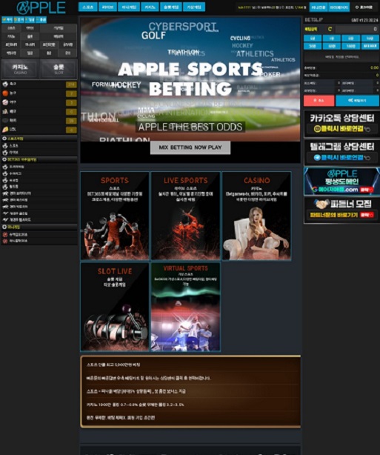Open the Telegram support center banner
Image resolution: width=380 pixels, height=455 pixels.
coord(341,153)
